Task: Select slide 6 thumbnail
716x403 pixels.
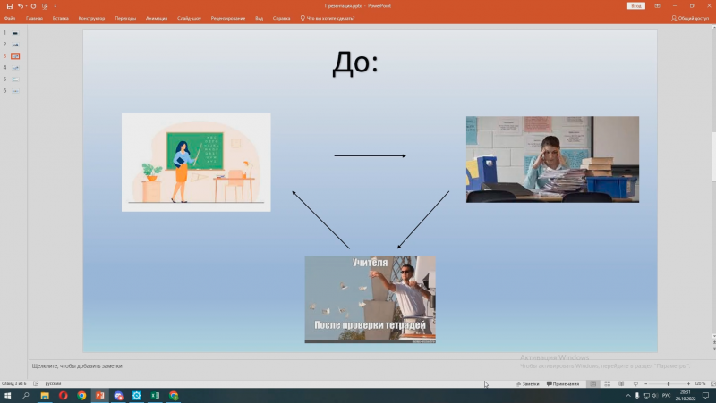Action: coord(15,91)
